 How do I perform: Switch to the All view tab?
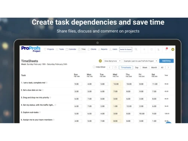162,67
